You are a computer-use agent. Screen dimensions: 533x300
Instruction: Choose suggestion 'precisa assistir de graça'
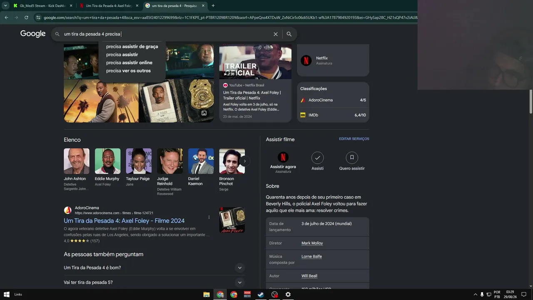coord(132,47)
